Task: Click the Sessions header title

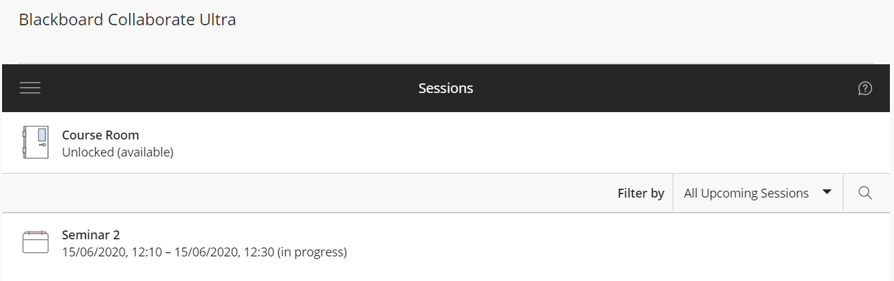Action: click(446, 88)
